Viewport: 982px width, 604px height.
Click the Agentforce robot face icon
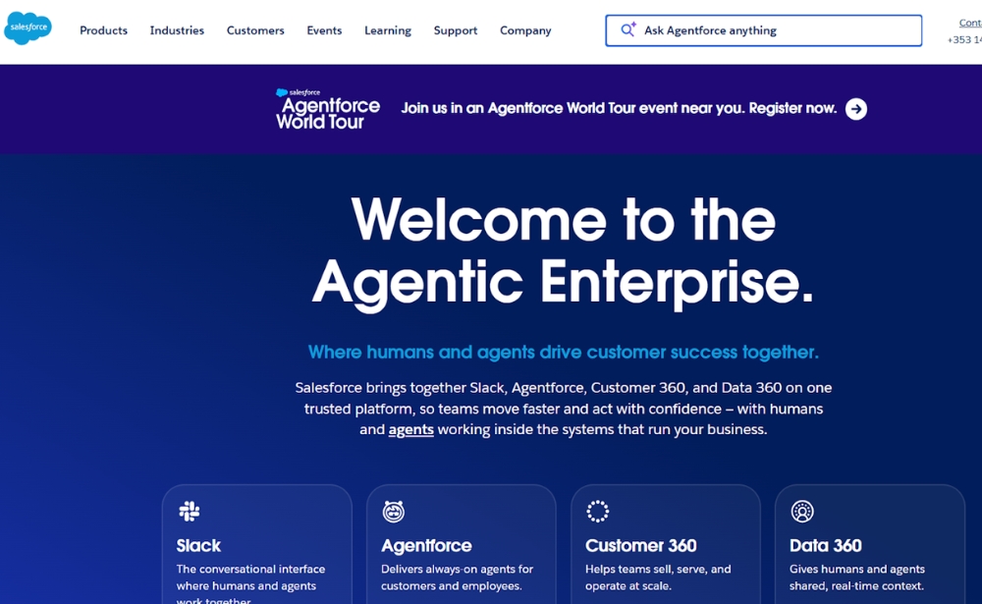[394, 511]
